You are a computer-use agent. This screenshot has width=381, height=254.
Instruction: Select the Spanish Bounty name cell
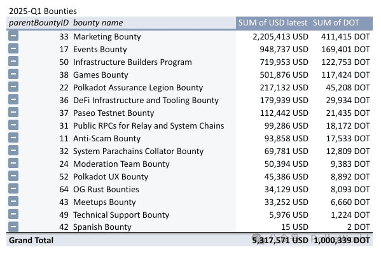coord(102,227)
